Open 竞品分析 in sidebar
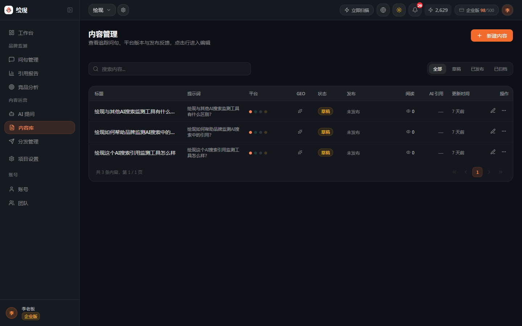The image size is (522, 326). tap(40, 87)
